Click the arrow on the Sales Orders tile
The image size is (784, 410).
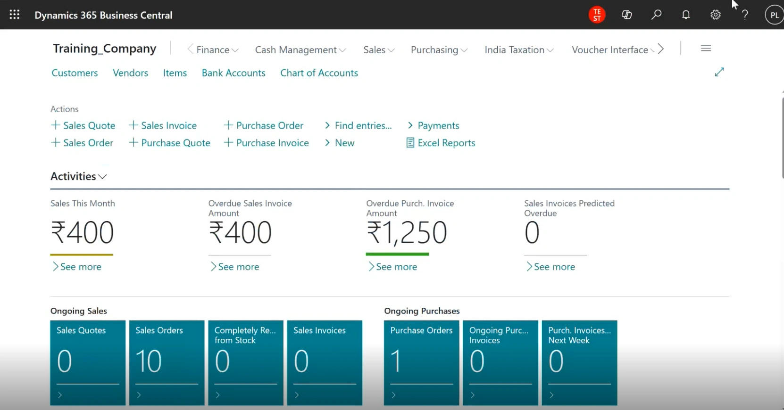pos(139,395)
